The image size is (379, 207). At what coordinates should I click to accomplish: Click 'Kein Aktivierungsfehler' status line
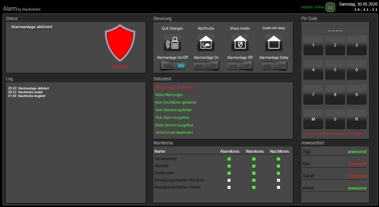pyautogui.click(x=174, y=110)
